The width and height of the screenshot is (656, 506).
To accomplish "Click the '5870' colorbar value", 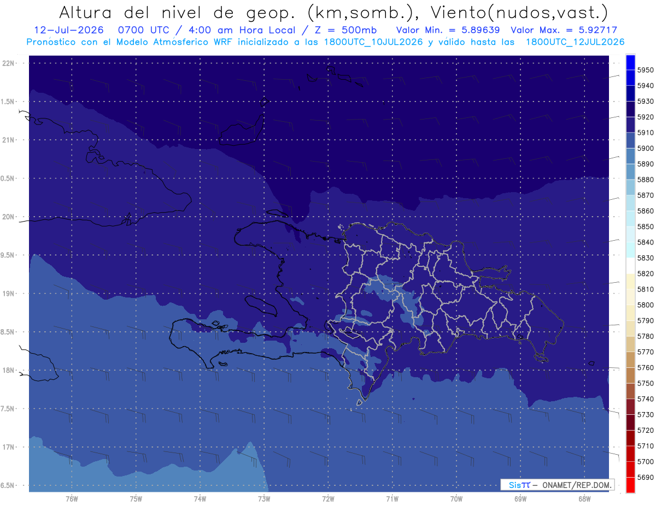I will [646, 195].
